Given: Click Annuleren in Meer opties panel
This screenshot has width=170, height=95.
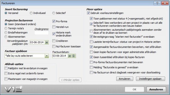Looking at the screenshot, I should point(125,79).
